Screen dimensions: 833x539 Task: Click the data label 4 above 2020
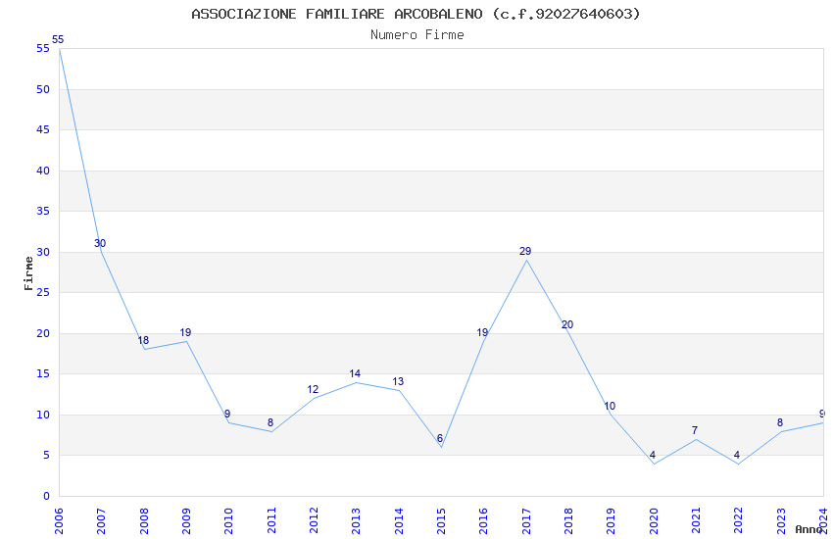coord(653,455)
